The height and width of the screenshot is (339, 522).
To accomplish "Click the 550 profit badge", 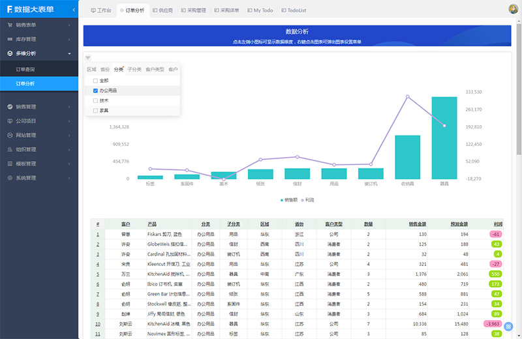I will point(495,274).
